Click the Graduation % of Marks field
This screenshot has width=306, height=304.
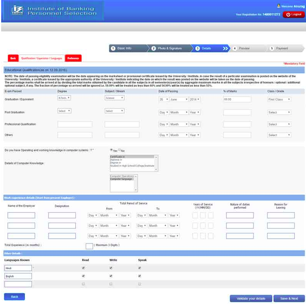click(237, 99)
